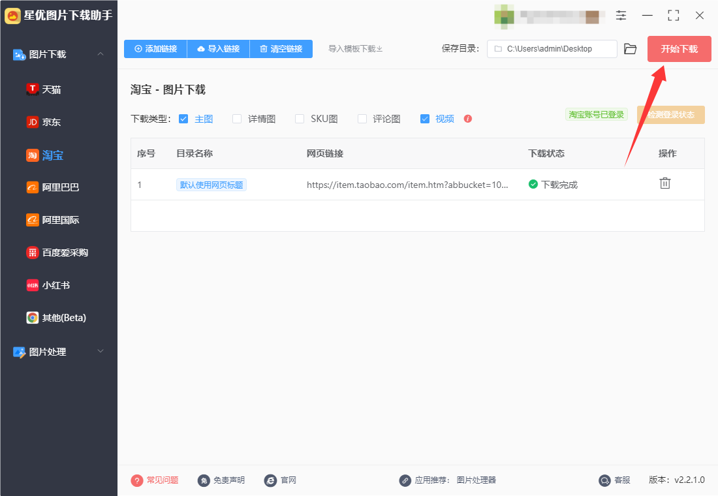Enable the SKU图 checkbox

pyautogui.click(x=300, y=119)
